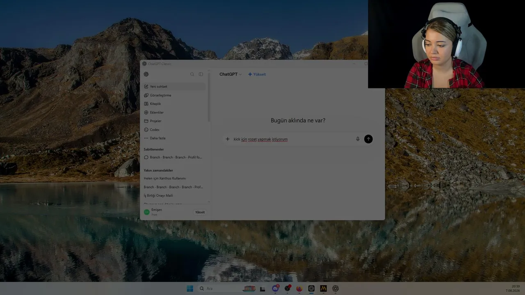This screenshot has height=295, width=525.
Task: Open Codex from the sidebar
Action: pyautogui.click(x=175, y=129)
